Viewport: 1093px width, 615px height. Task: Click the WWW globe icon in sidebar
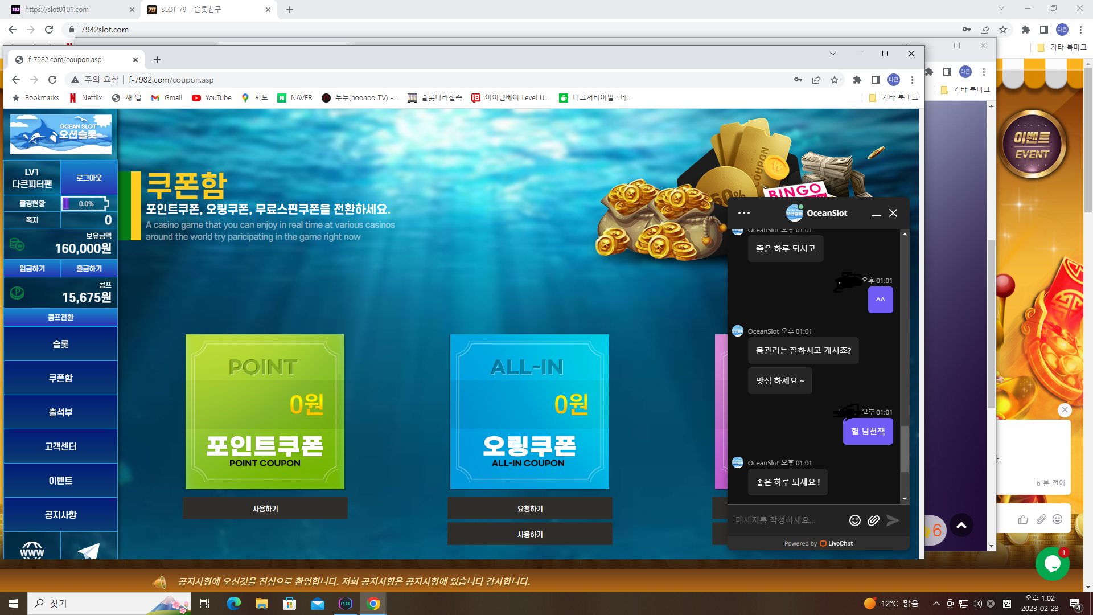click(x=32, y=550)
